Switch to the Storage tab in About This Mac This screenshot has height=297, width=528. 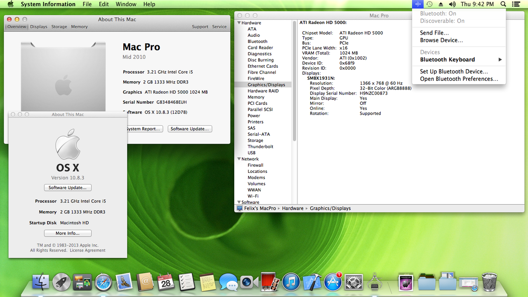(x=59, y=27)
